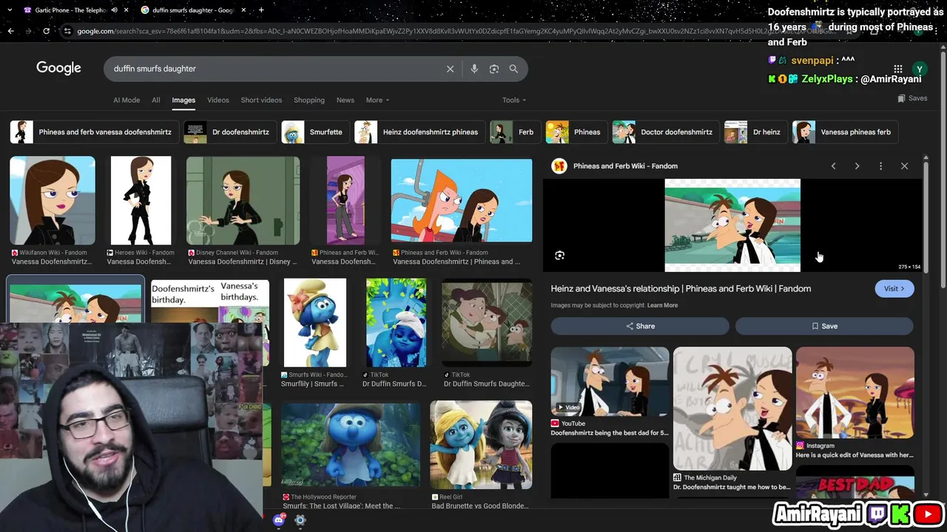Image resolution: width=947 pixels, height=532 pixels.
Task: Open Disney Channel Wiki Vanessa thumbnail
Action: click(243, 200)
